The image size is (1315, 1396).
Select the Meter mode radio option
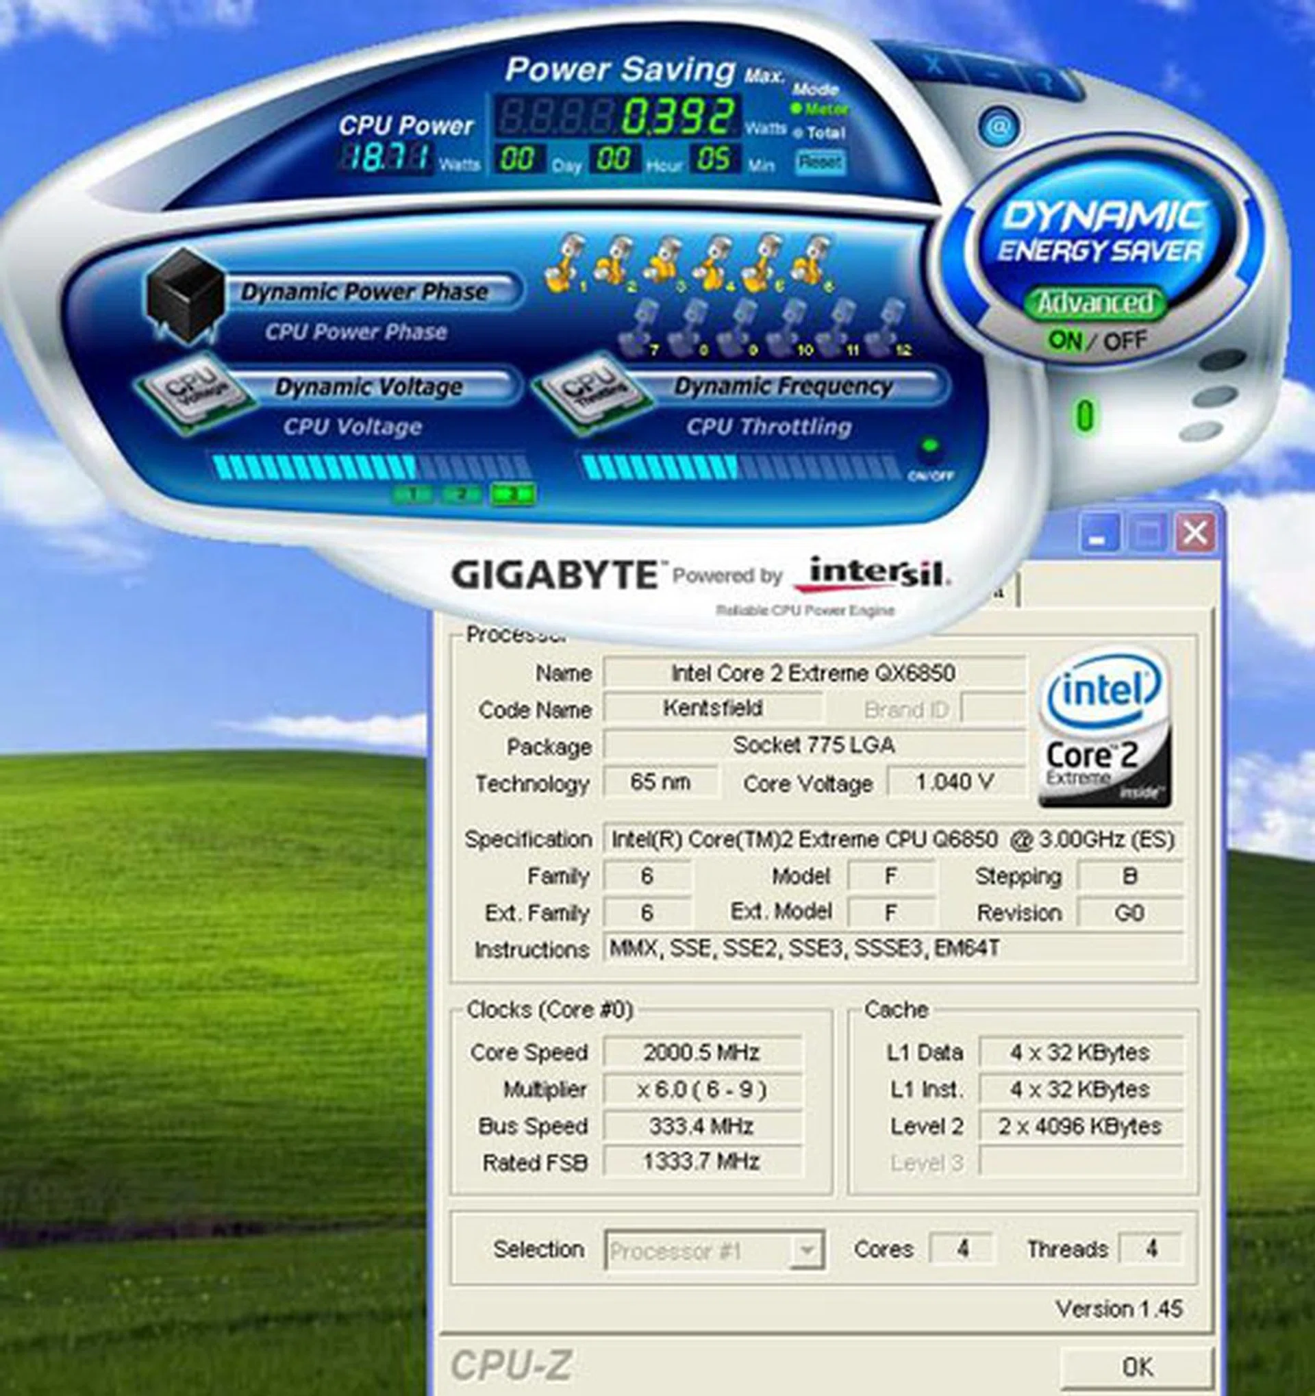(797, 109)
